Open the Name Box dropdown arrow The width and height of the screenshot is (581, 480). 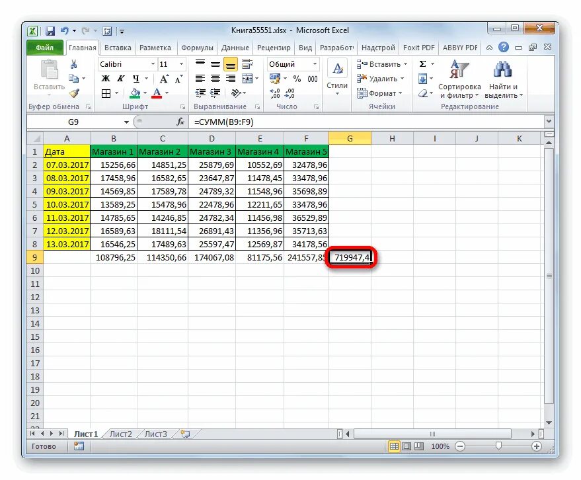click(126, 122)
